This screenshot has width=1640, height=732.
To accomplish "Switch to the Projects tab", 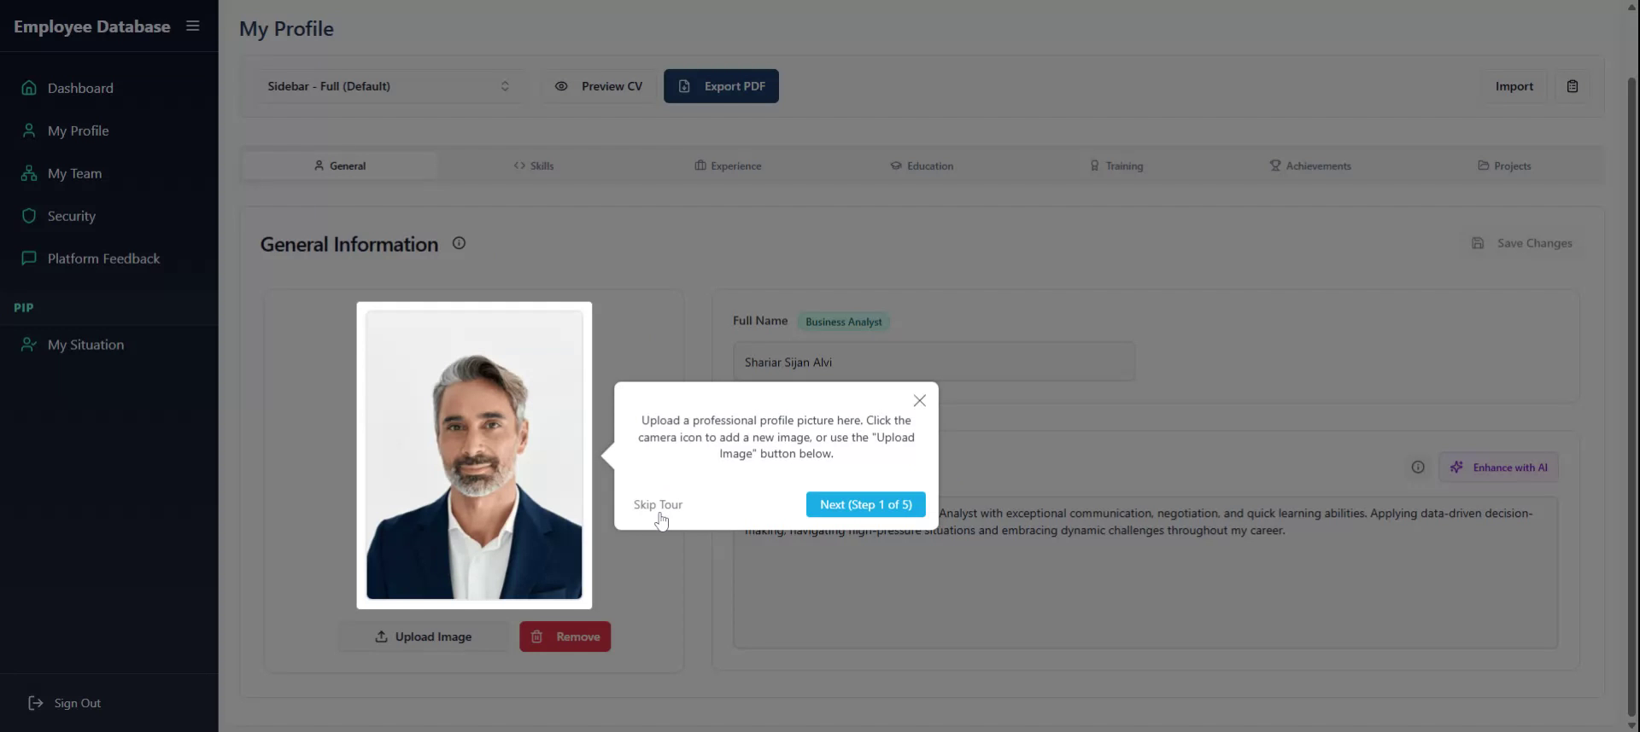I will click(1504, 166).
